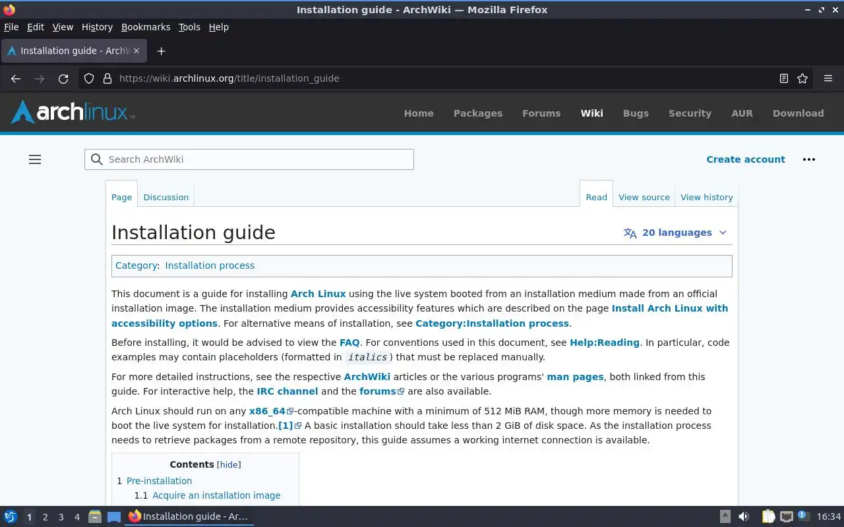Follow the Arch Linux link in intro
The image size is (844, 527).
318,294
